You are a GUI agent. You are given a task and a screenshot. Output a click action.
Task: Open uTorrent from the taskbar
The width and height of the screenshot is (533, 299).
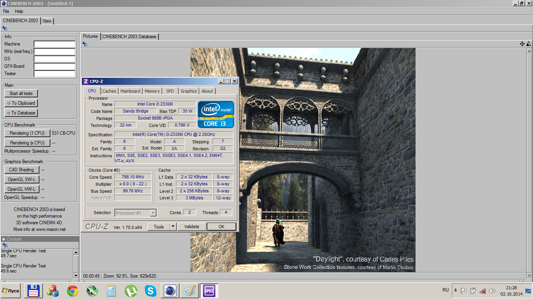[131, 291]
